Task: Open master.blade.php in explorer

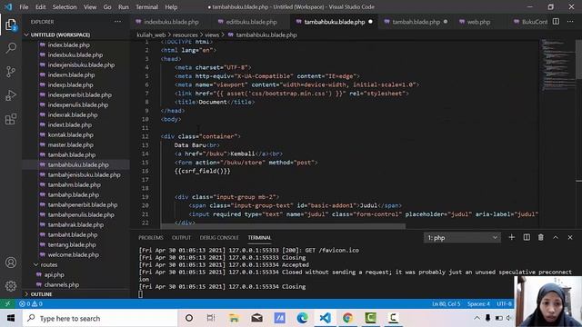Action: (71, 145)
